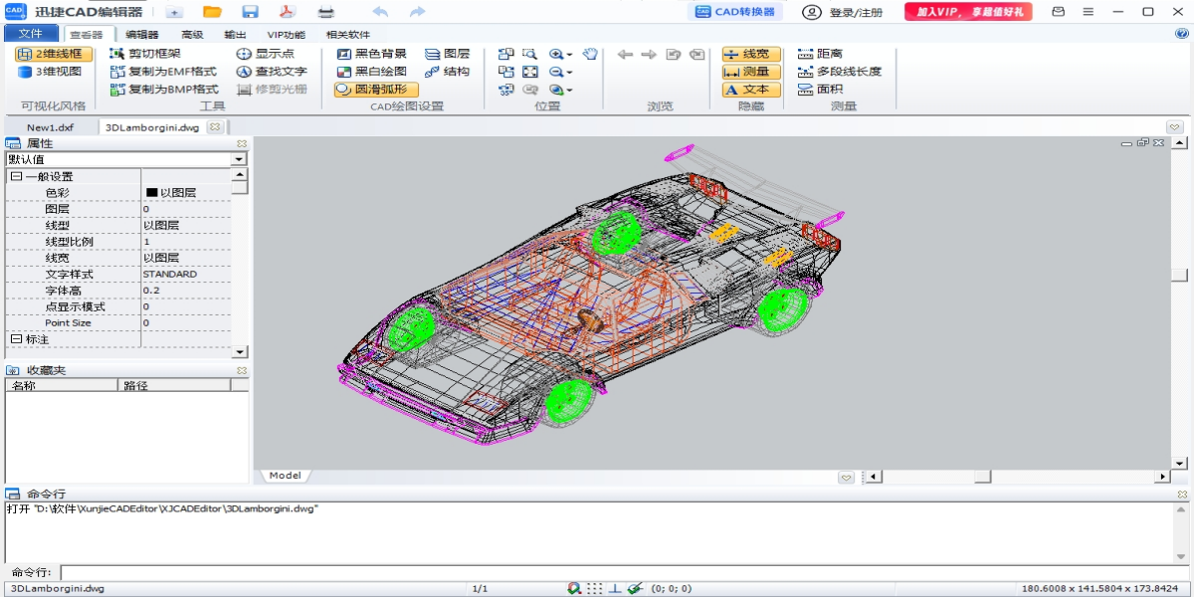Toggle the 圆滑弧形 smooth arc option
Image resolution: width=1194 pixels, height=597 pixels.
click(376, 90)
